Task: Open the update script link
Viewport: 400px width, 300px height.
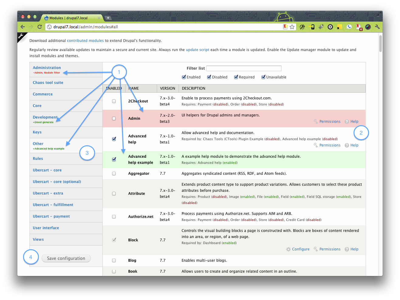Action: [197, 50]
